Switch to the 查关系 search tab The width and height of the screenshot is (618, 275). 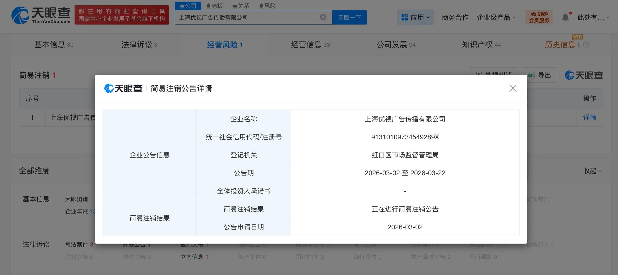pyautogui.click(x=241, y=6)
